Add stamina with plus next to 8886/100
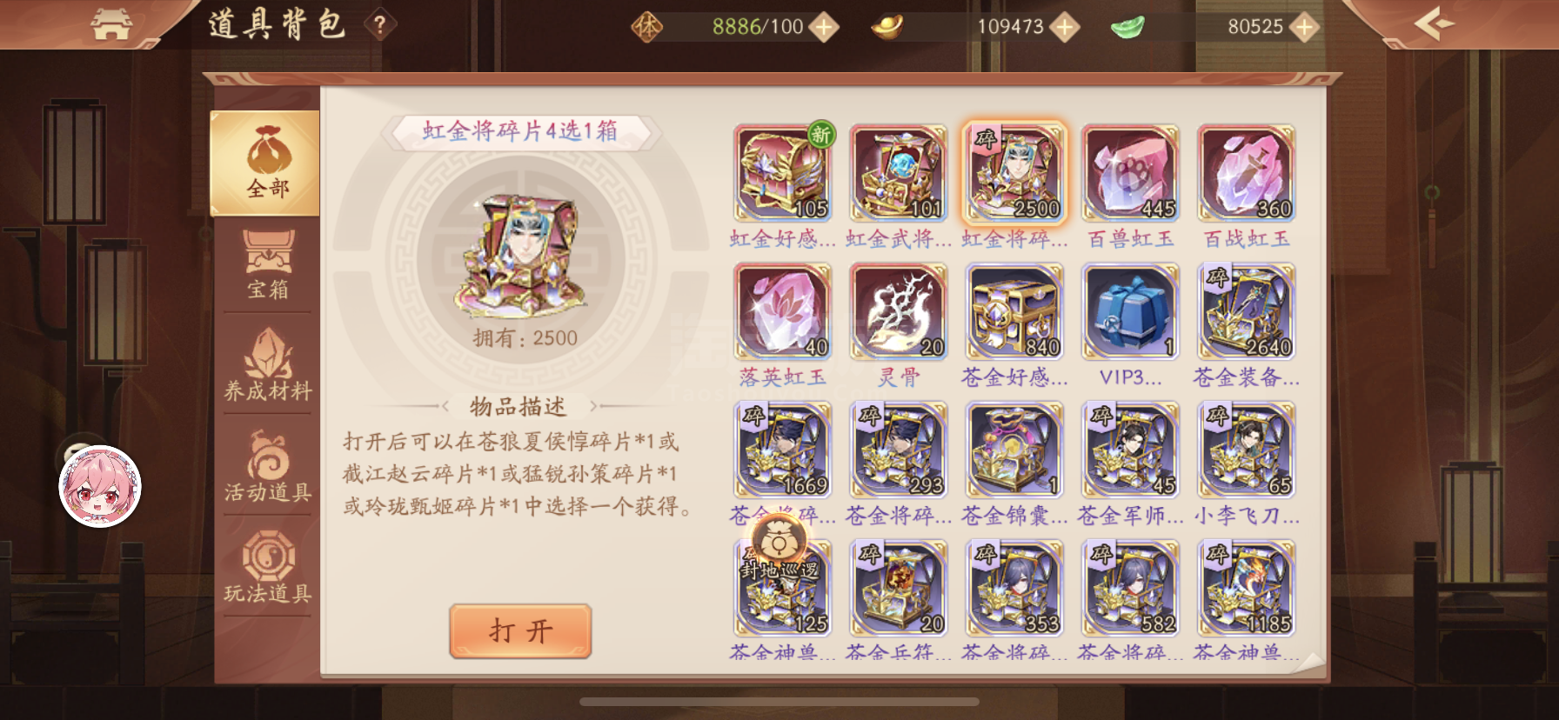This screenshot has width=1559, height=720. pos(823,27)
